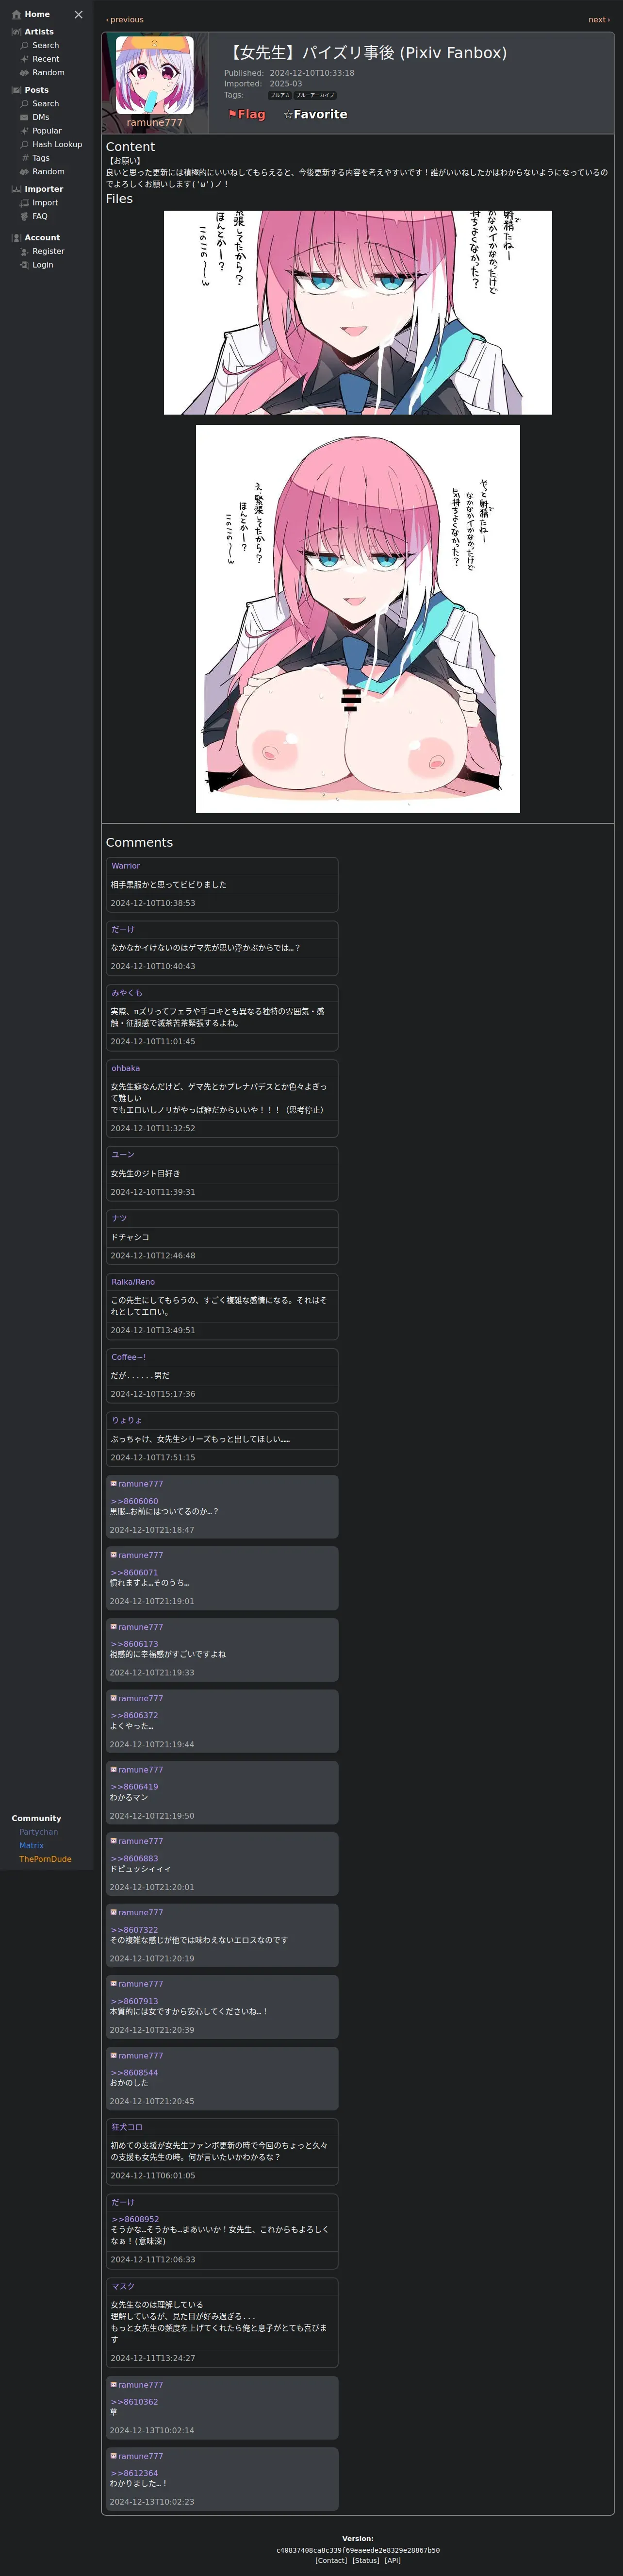
Task: Click commenter name ナツ
Action: (119, 1218)
